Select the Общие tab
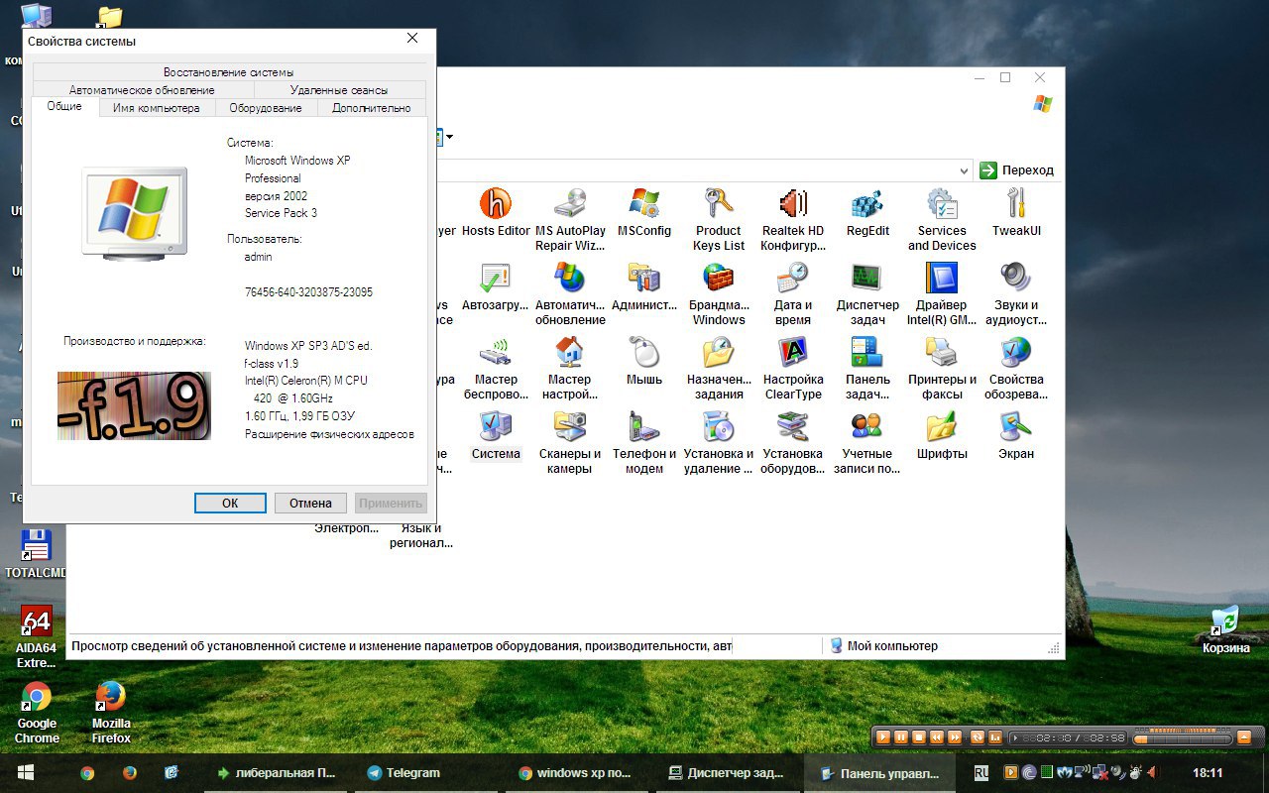 64,106
